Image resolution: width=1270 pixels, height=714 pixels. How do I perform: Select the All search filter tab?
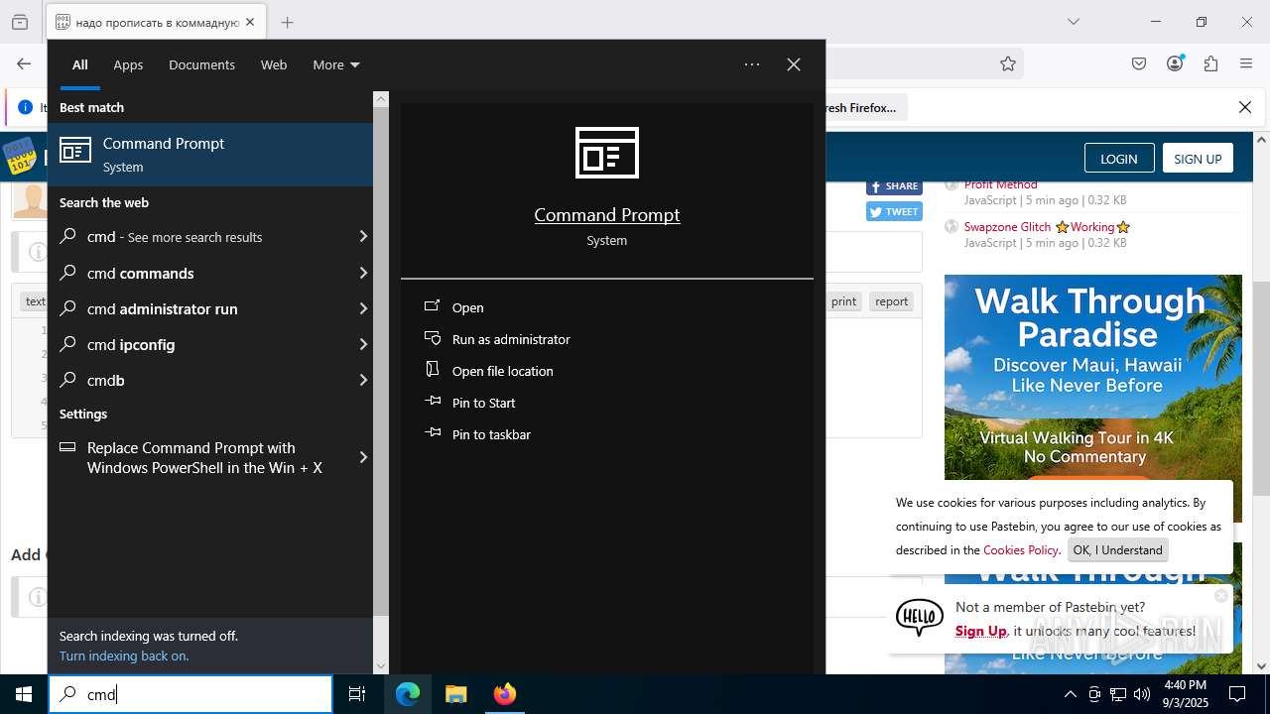(x=80, y=64)
